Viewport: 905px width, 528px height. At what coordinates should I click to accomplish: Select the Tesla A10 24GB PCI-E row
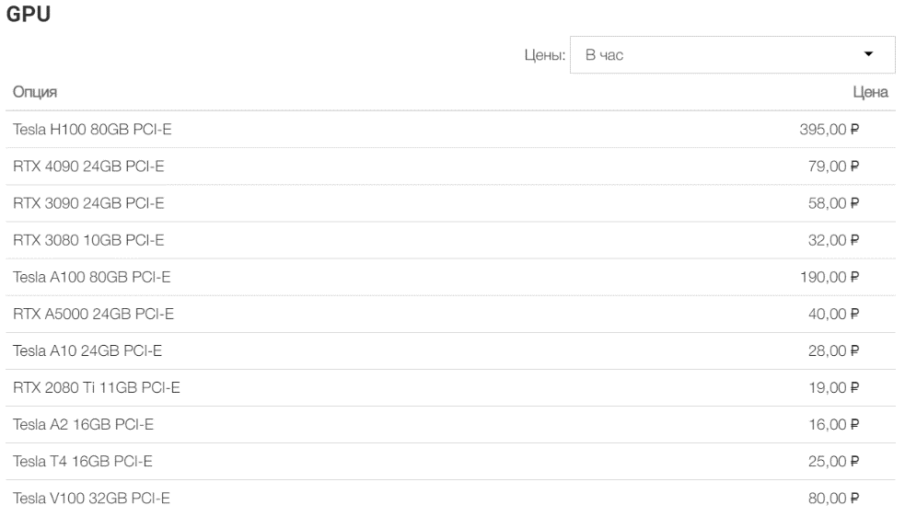[88, 351]
